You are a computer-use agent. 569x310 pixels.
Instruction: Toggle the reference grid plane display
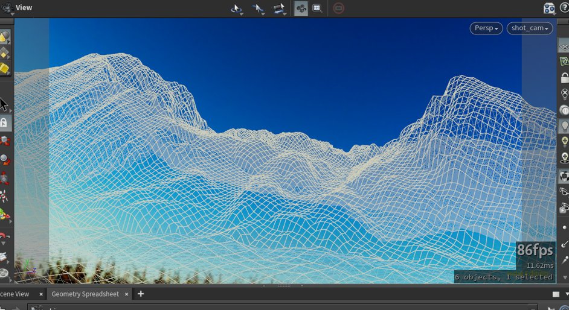point(564,46)
